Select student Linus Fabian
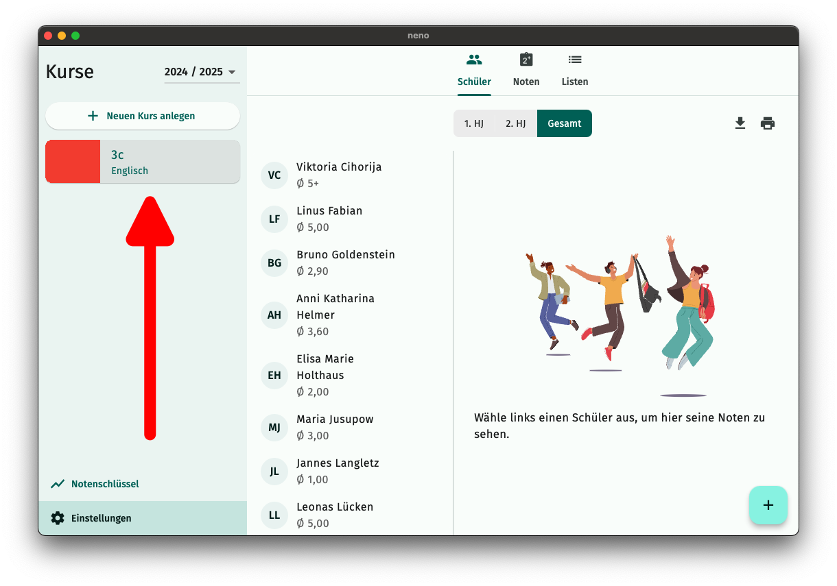This screenshot has height=586, width=837. [350, 219]
